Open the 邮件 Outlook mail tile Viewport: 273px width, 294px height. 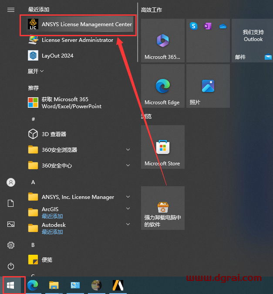click(x=252, y=41)
